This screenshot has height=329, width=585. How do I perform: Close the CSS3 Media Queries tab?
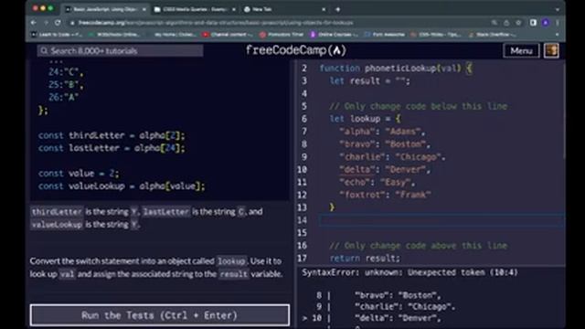tap(234, 9)
